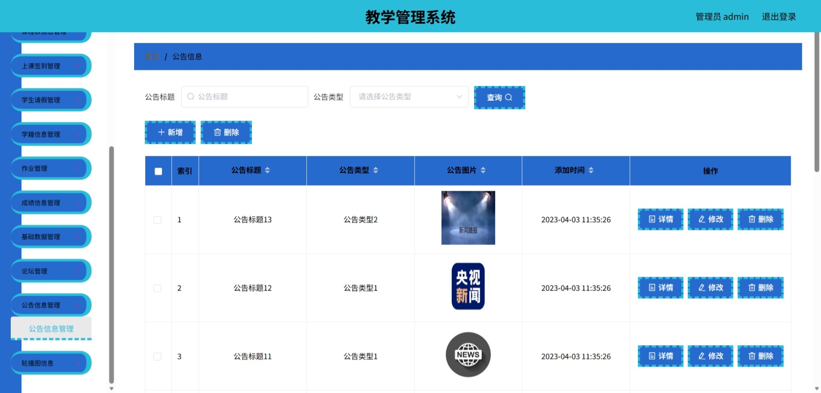
Task: Check the checkbox for row 3
Action: (x=157, y=357)
